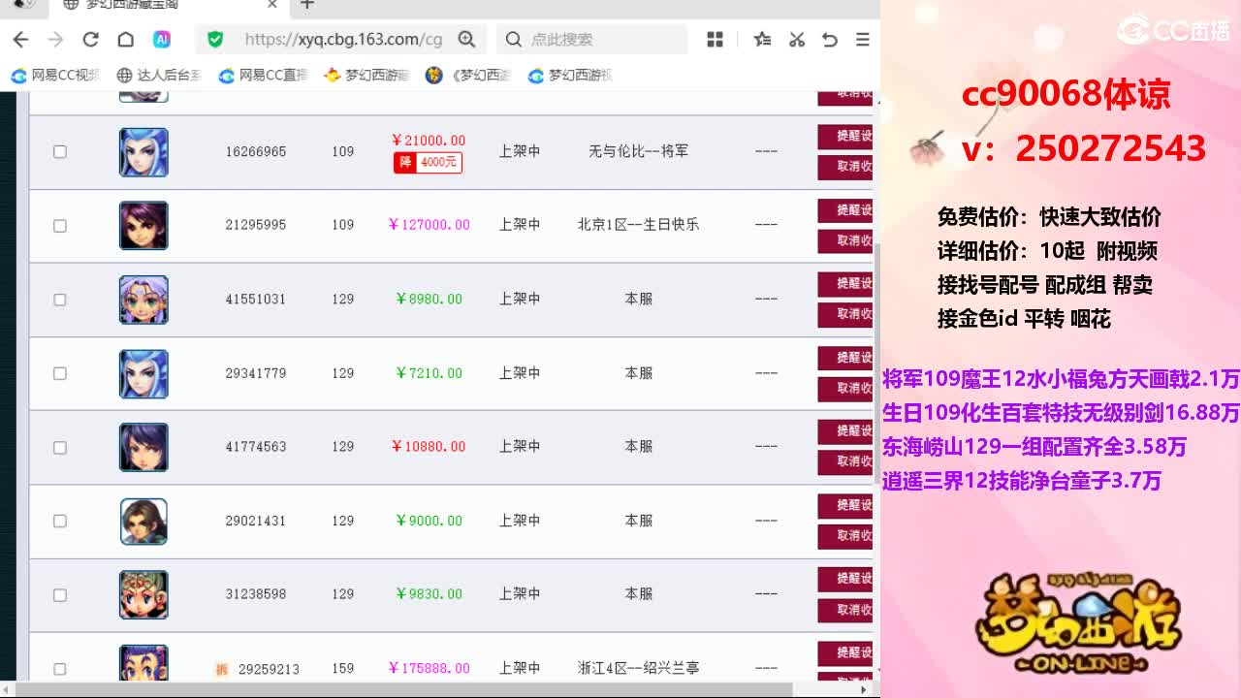Click the price ¥127000.00

click(x=429, y=225)
